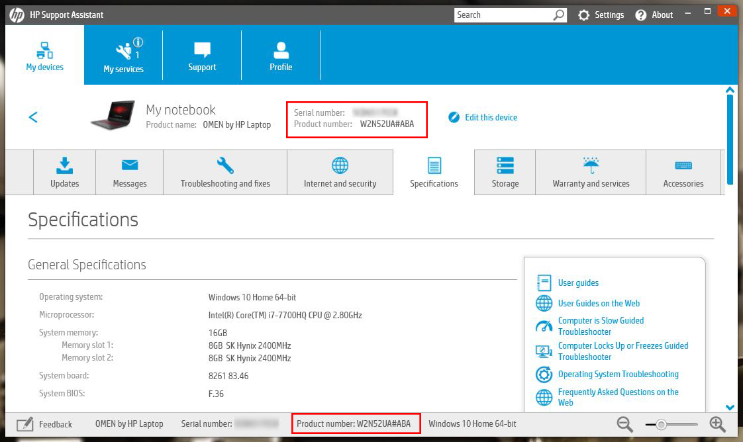The image size is (743, 442).
Task: Open the Support section
Action: 202,55
